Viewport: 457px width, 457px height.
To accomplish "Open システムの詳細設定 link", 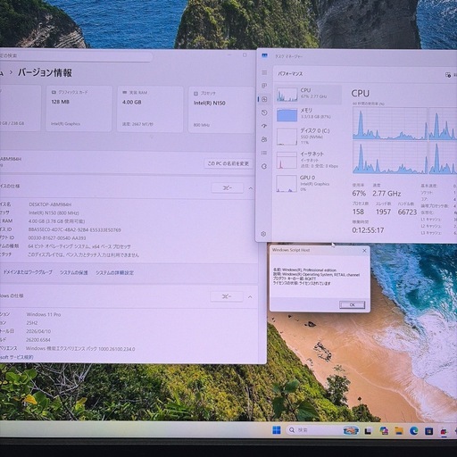I will pyautogui.click(x=114, y=272).
